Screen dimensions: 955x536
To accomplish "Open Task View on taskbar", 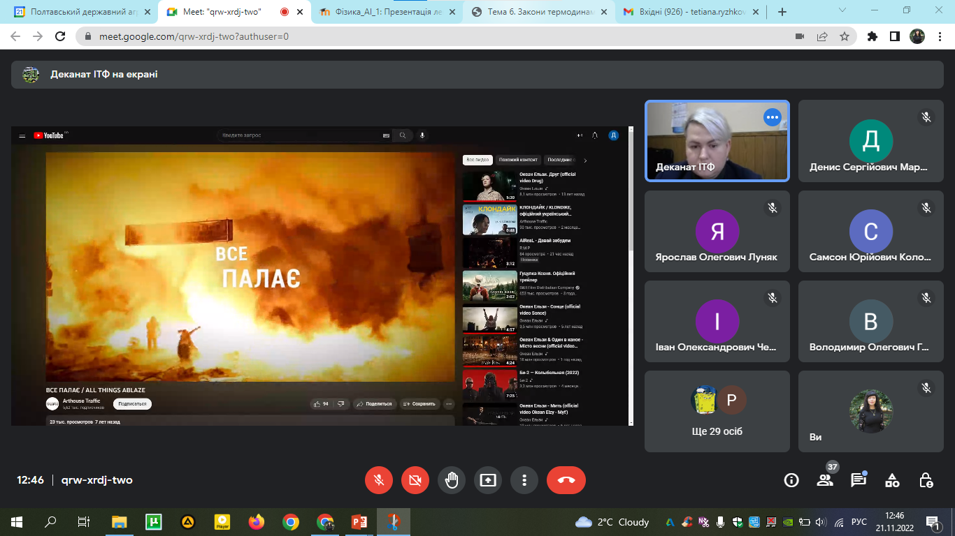I will pyautogui.click(x=83, y=521).
